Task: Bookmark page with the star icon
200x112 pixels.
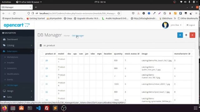Action: tap(119, 13)
